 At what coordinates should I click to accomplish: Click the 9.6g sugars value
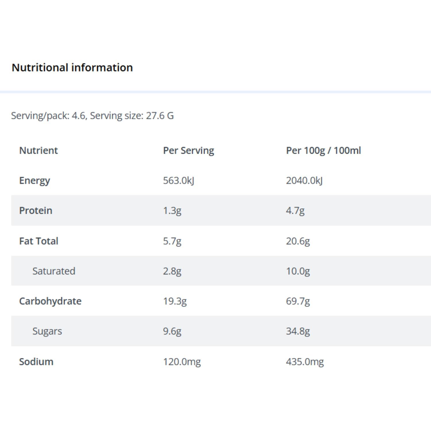[x=172, y=331]
